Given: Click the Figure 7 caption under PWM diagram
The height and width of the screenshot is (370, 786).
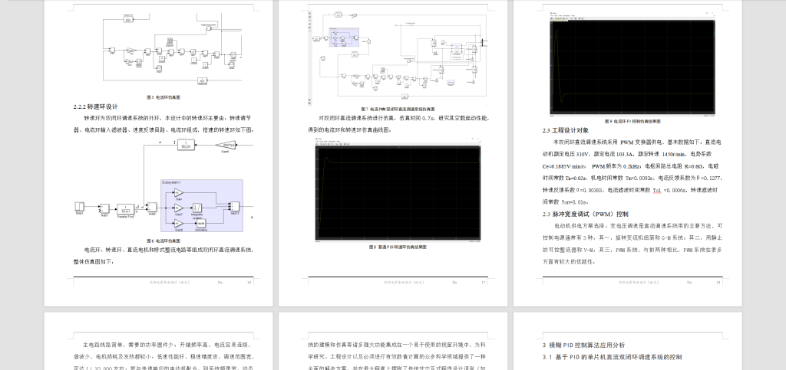Looking at the screenshot, I should 397,109.
